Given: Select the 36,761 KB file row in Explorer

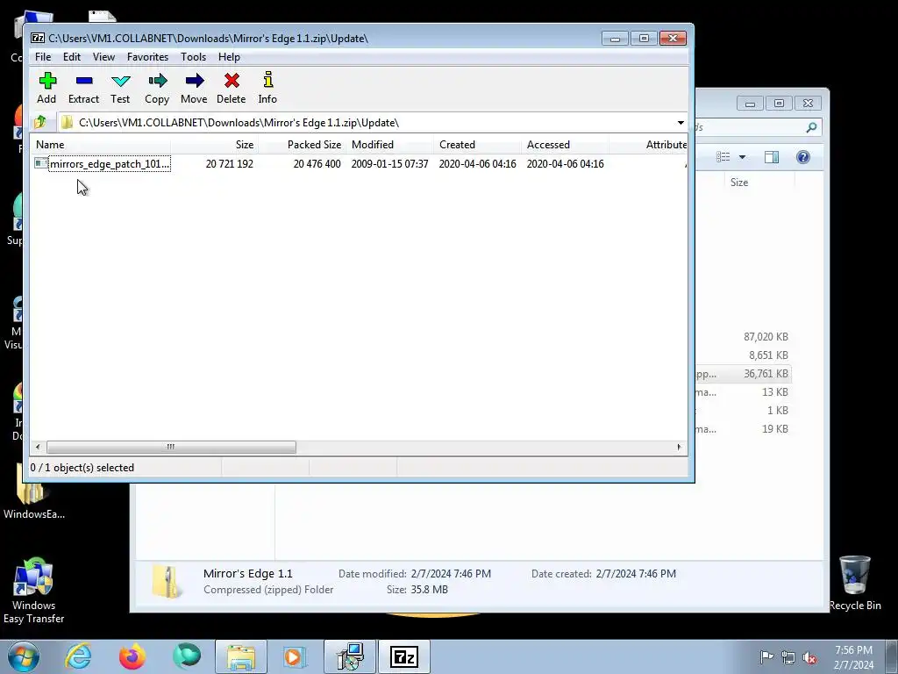Looking at the screenshot, I should pos(744,374).
